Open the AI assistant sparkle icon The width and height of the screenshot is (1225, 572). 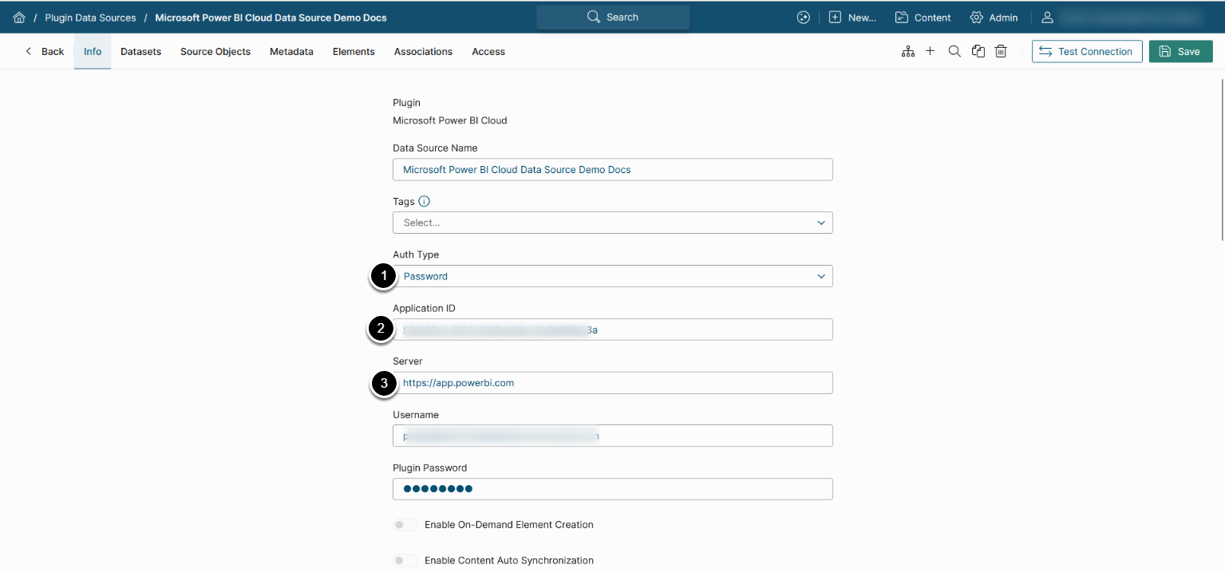click(x=804, y=18)
